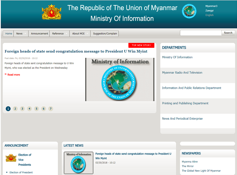Switch language to Zawgyi

209,11
